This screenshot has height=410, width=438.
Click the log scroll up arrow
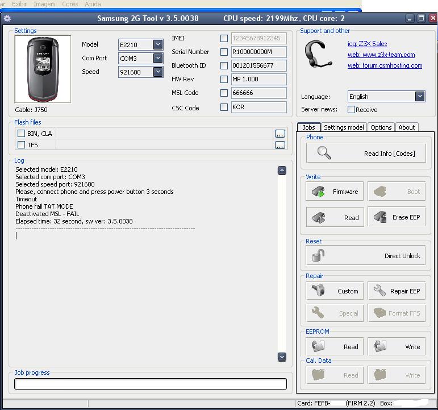(x=282, y=171)
